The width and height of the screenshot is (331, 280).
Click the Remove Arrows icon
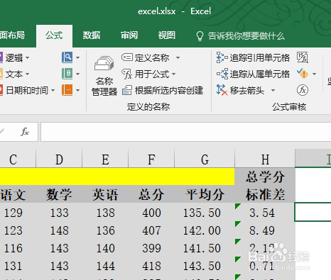click(x=222, y=90)
